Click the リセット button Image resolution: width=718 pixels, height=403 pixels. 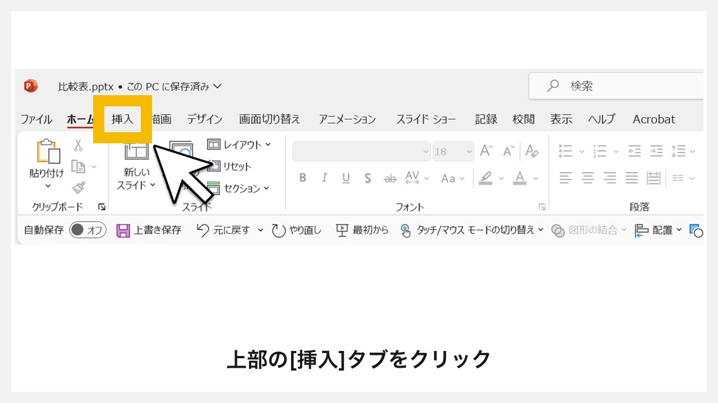tap(233, 166)
